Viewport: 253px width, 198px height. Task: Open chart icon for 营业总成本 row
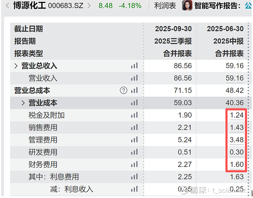pyautogui.click(x=134, y=90)
